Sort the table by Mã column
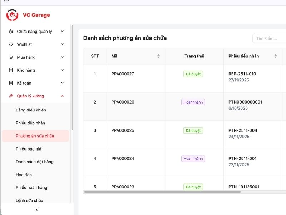 point(158,56)
